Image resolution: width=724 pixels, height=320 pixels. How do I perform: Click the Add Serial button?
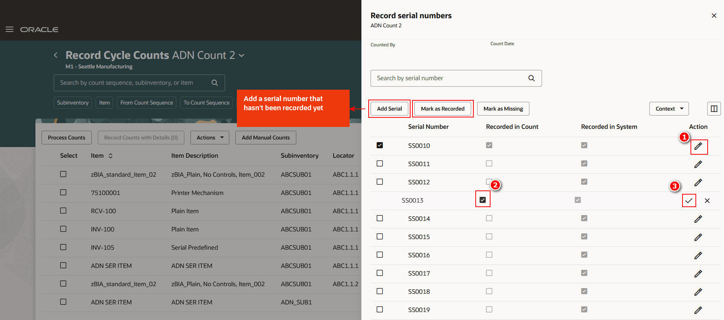389,109
